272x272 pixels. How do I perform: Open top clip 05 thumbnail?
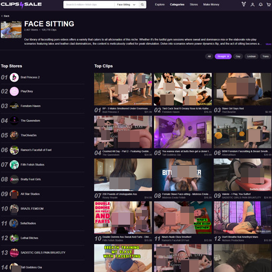183,132
